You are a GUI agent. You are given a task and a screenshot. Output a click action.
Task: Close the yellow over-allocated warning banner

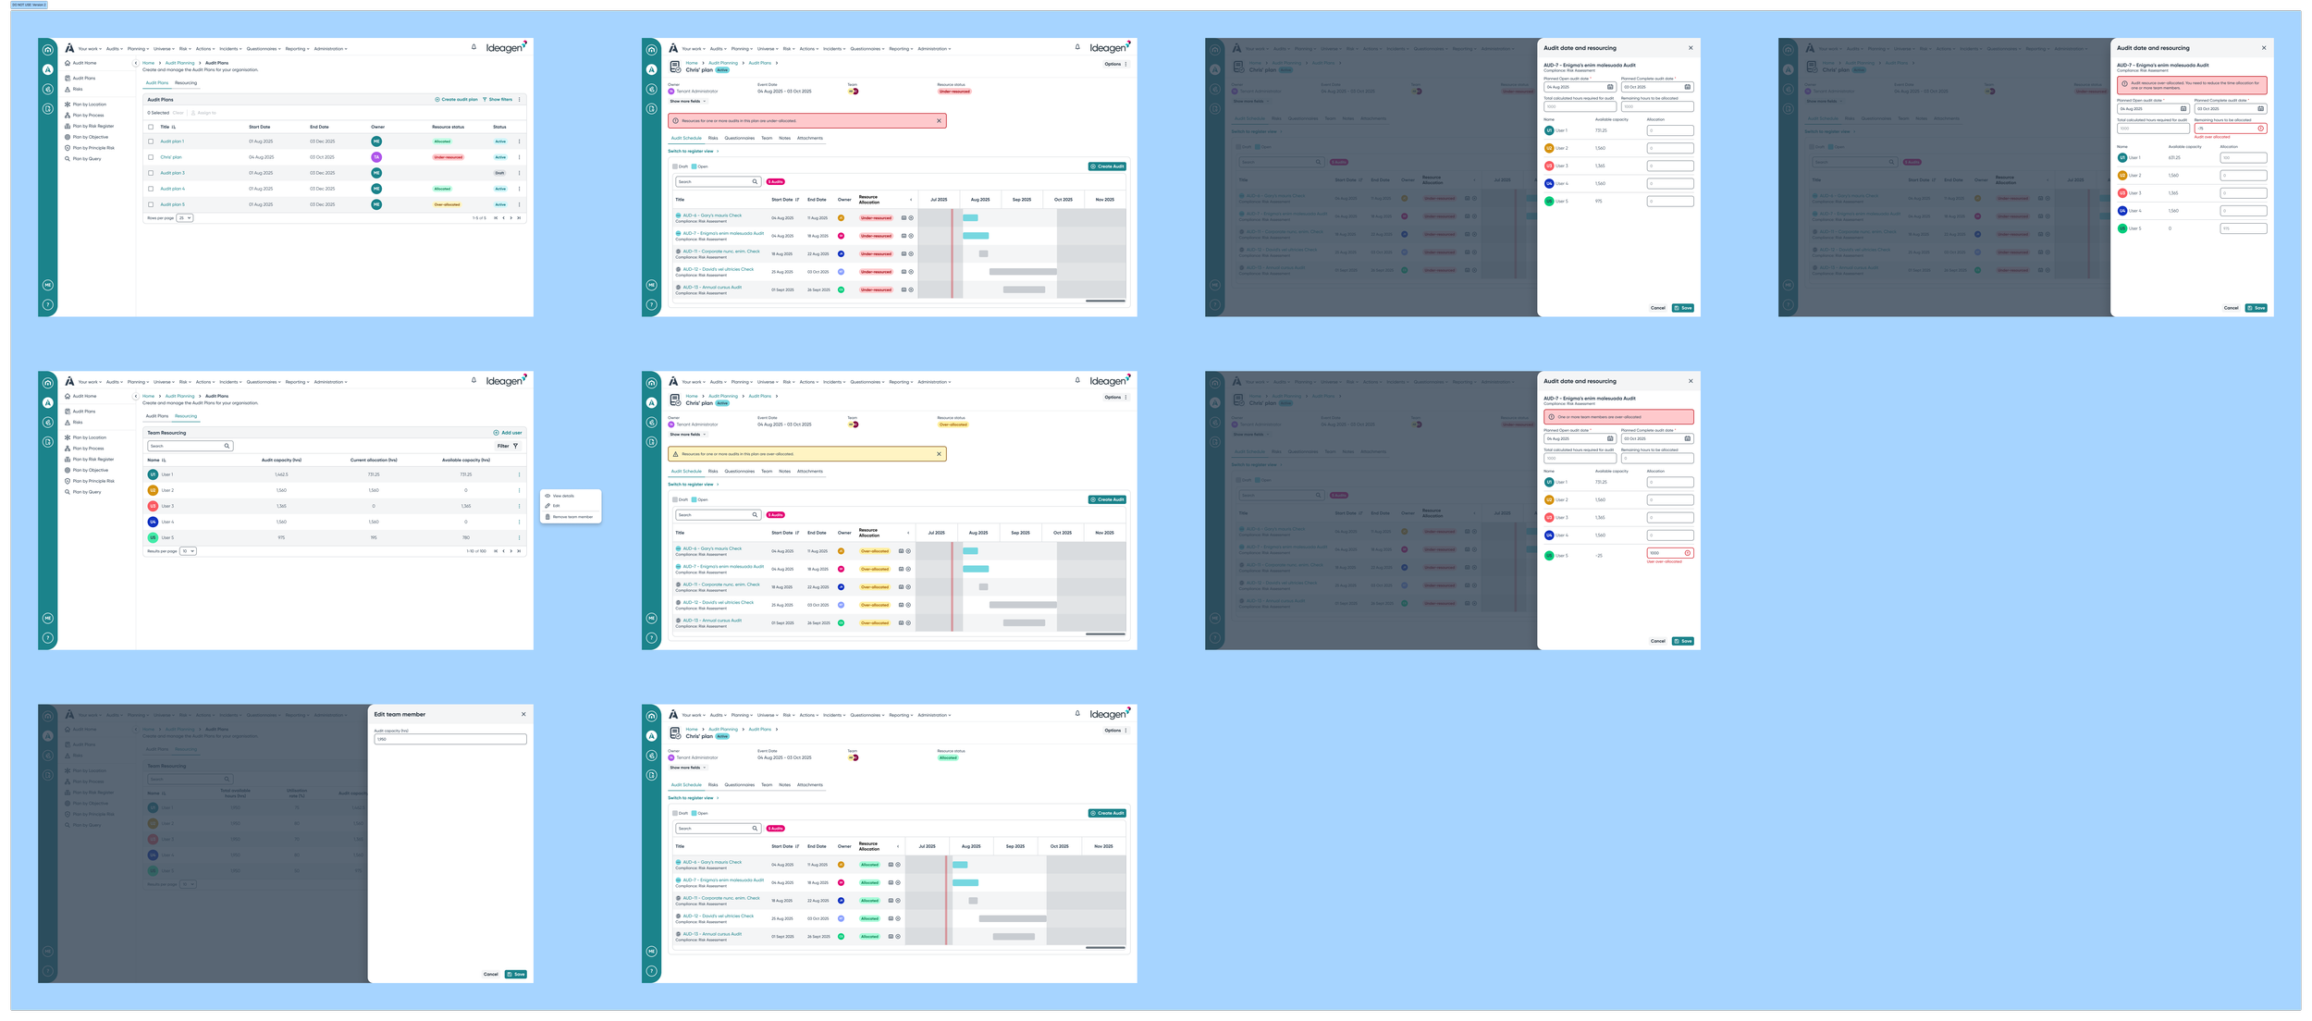coord(939,454)
